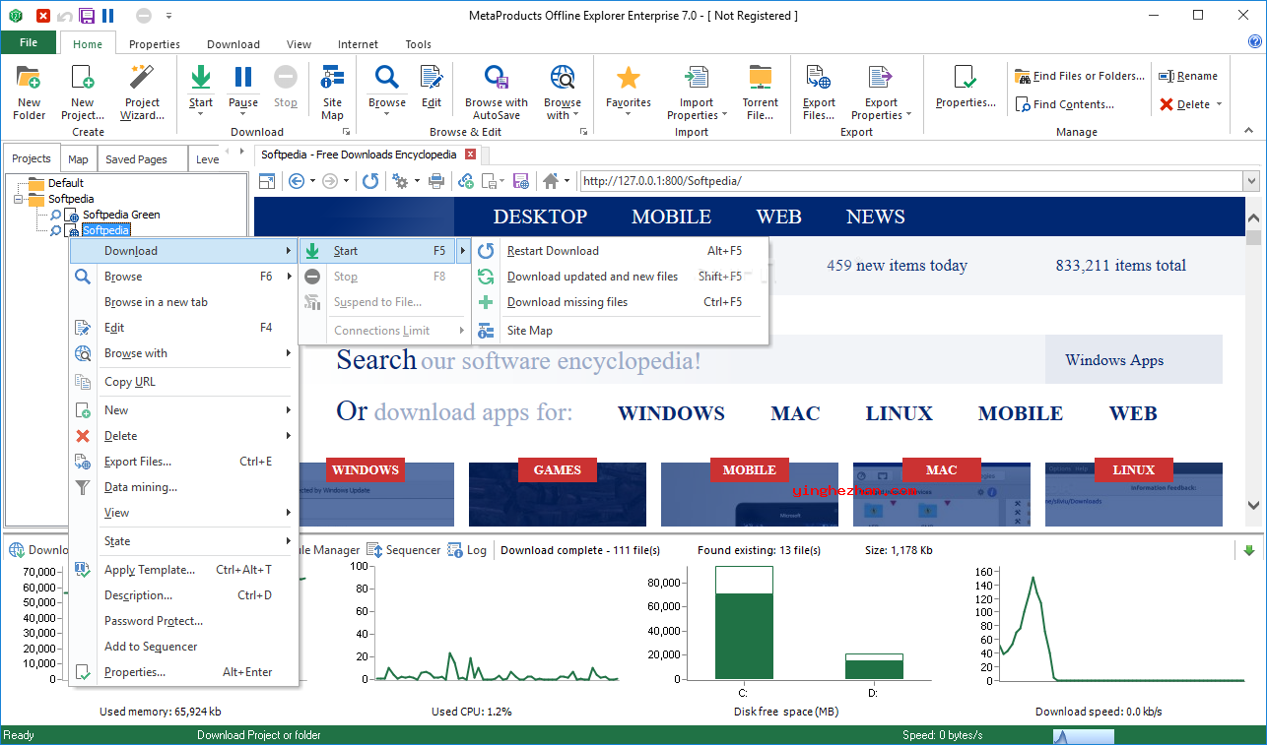Click the help question mark icon

pos(1255,43)
